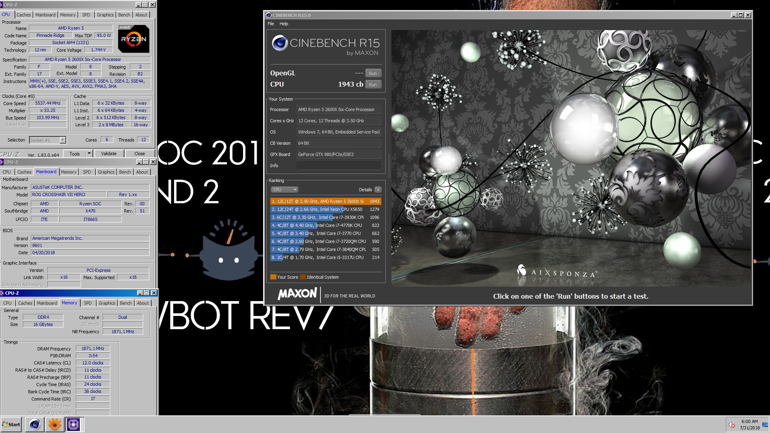Click the Cinebench panel splitter handle
This screenshot has height=433, width=770.
pyautogui.click(x=389, y=166)
